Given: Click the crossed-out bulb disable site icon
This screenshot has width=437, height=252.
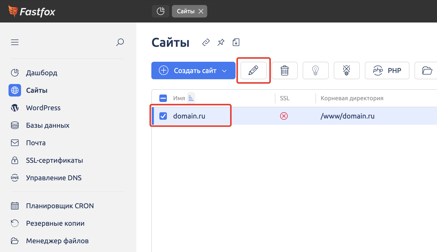Looking at the screenshot, I should [x=347, y=70].
